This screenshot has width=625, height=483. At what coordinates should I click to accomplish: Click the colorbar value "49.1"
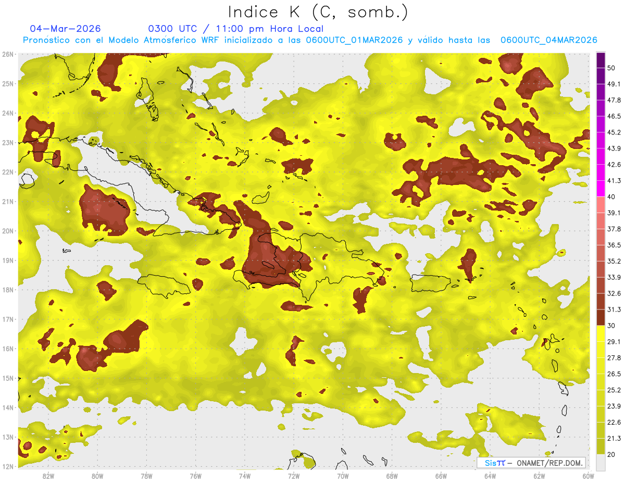click(x=614, y=84)
